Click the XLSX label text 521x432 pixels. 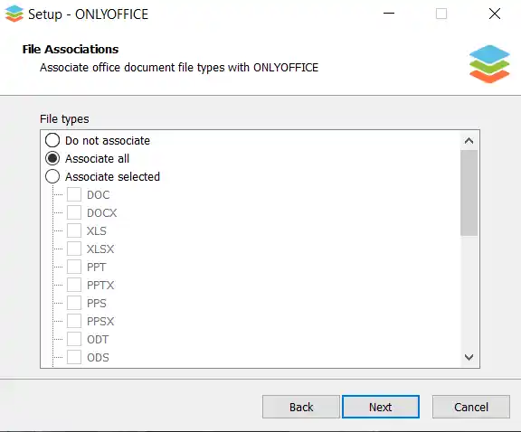[100, 249]
